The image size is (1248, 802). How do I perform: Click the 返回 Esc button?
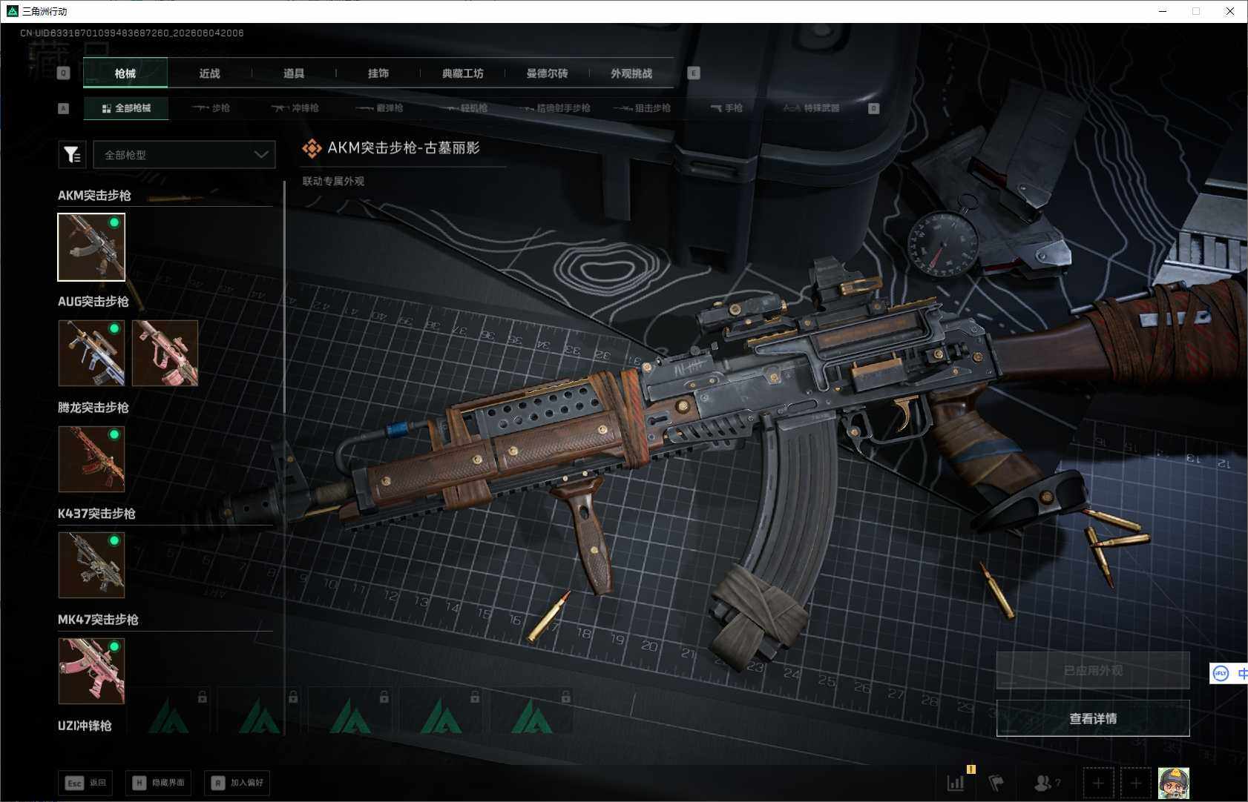pyautogui.click(x=85, y=783)
